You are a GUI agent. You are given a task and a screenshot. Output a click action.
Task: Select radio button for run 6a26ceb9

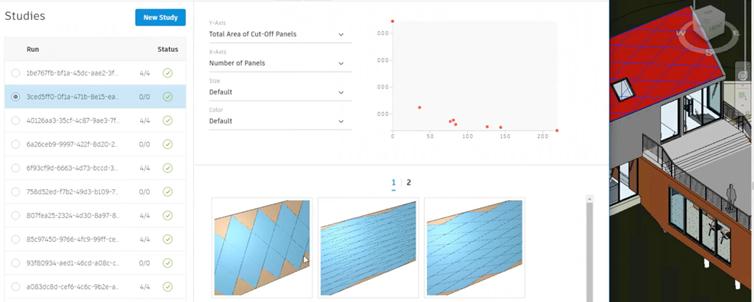16,144
